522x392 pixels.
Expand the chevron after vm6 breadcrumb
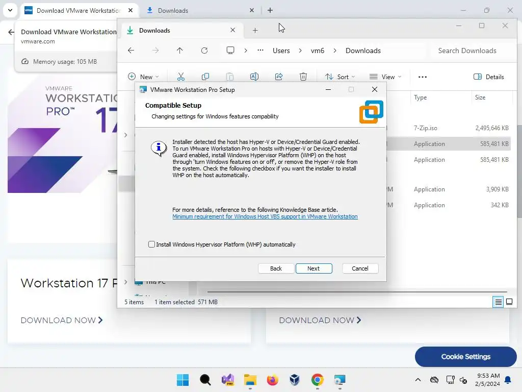(x=335, y=51)
